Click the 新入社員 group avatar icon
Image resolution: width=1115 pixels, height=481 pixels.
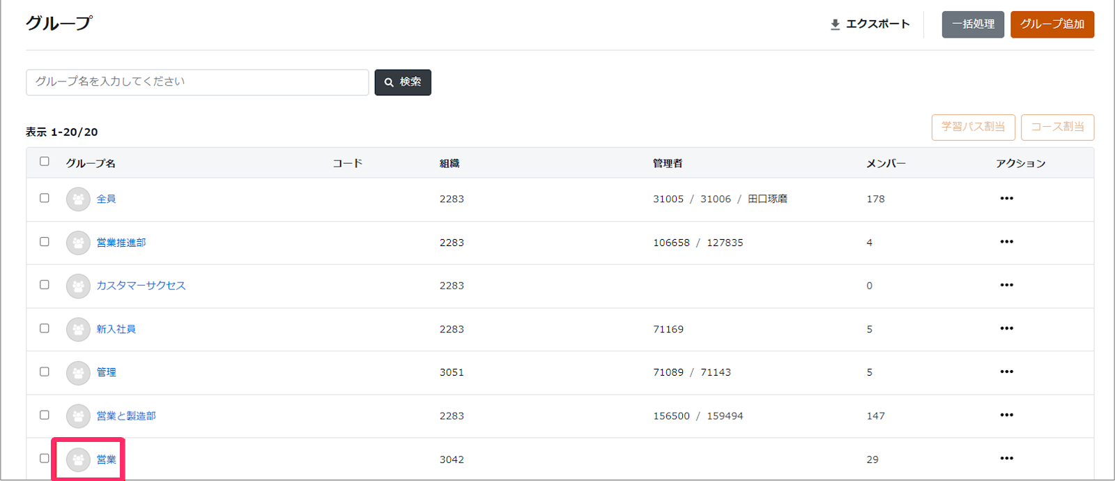pyautogui.click(x=78, y=329)
